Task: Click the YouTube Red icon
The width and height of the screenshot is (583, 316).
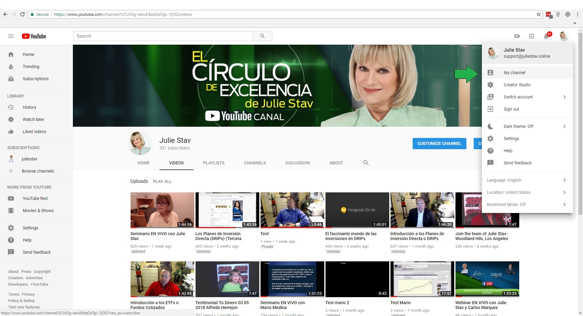Action: click(x=11, y=198)
